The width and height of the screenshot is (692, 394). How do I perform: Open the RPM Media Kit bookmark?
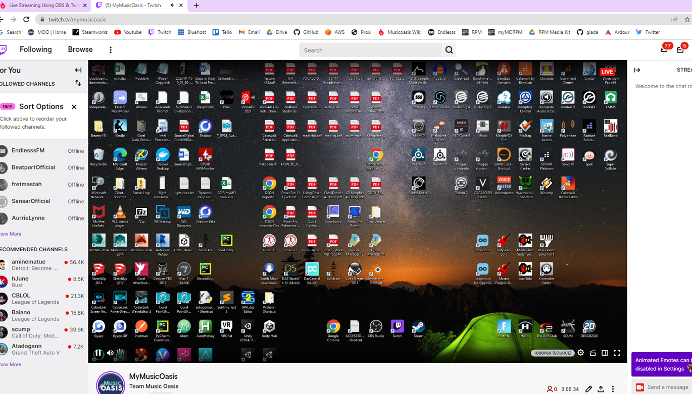coord(549,32)
